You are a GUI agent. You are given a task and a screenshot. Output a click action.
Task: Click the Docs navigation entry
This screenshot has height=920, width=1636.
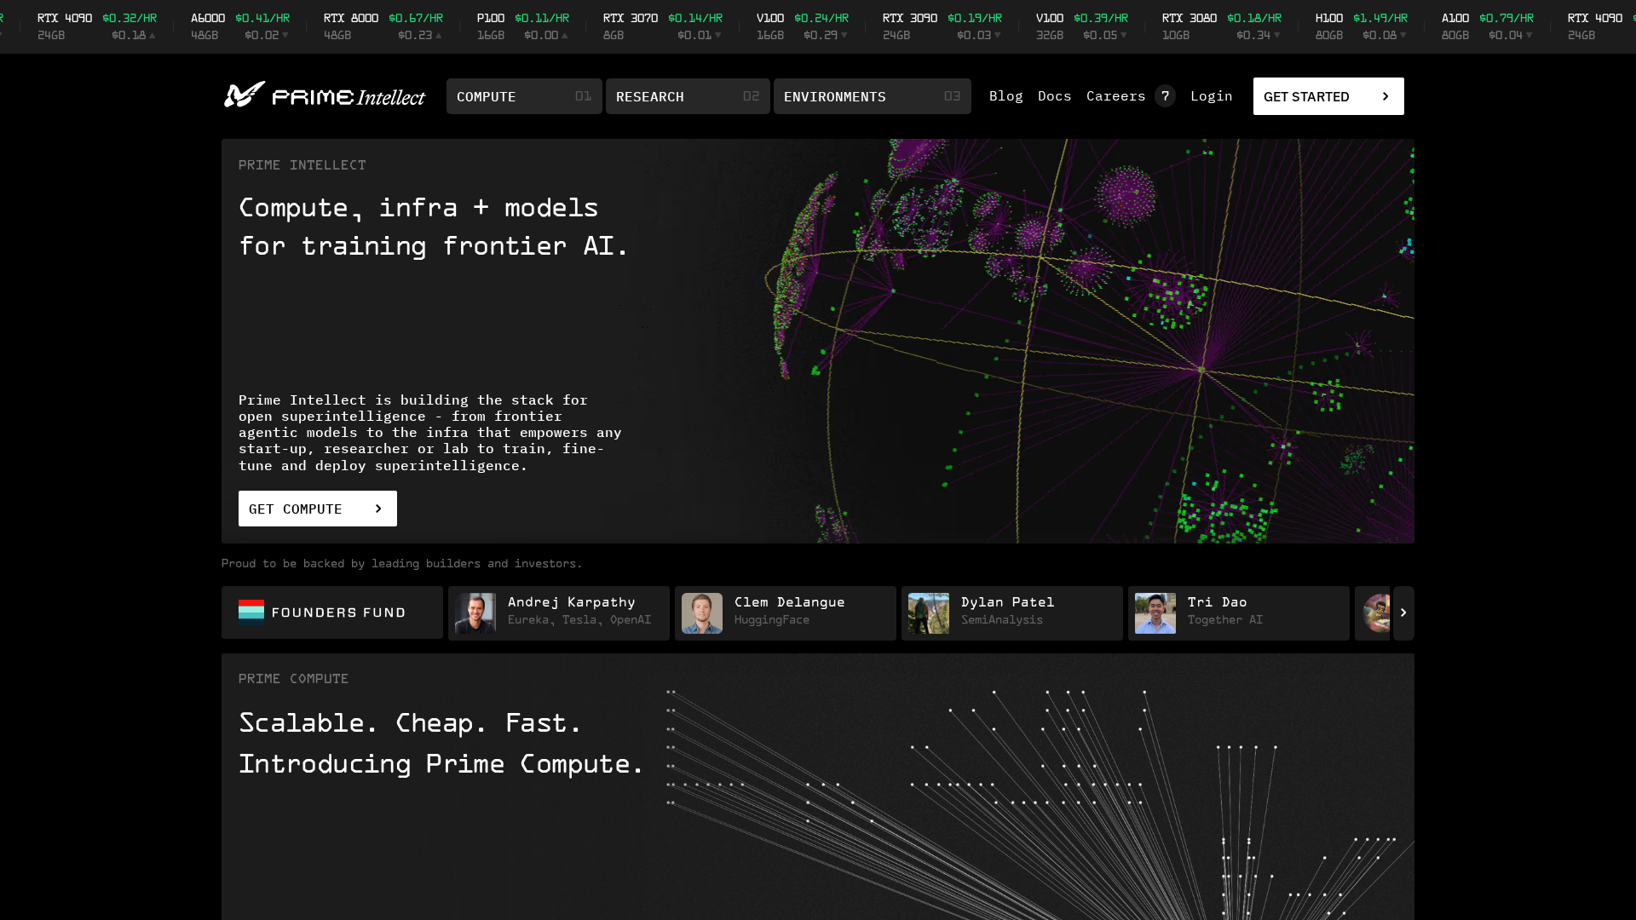coord(1054,96)
